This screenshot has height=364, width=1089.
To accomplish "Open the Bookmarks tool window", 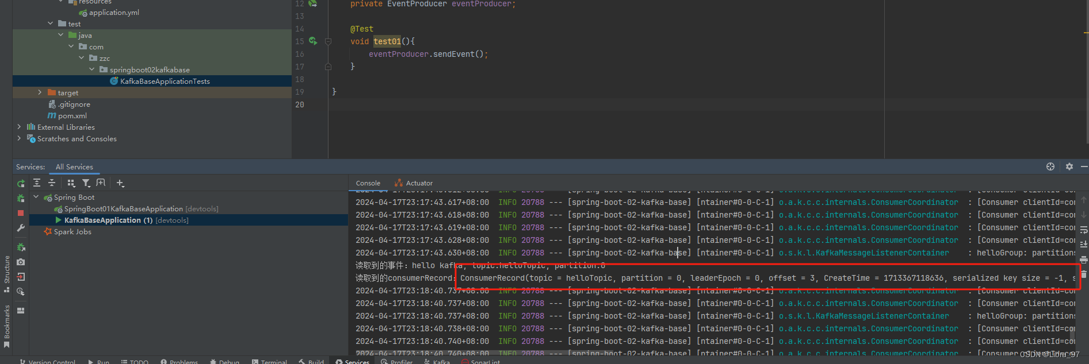I will [x=7, y=326].
